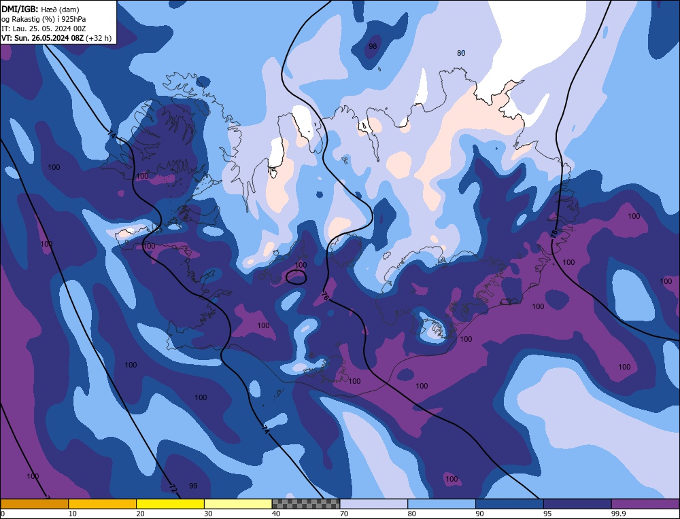
Task: Click the forecast offset '(+32 h)'
Action: click(x=99, y=38)
